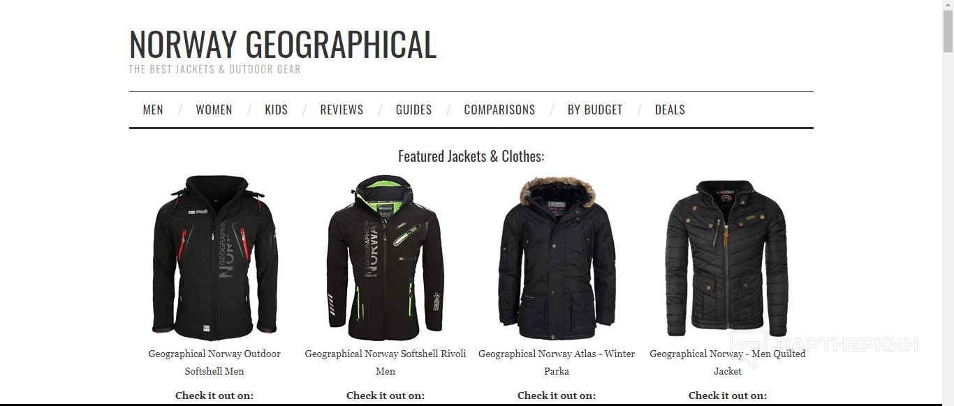Open Geographical Norway Outdoor Softshell Men link
954x406 pixels.
(214, 363)
